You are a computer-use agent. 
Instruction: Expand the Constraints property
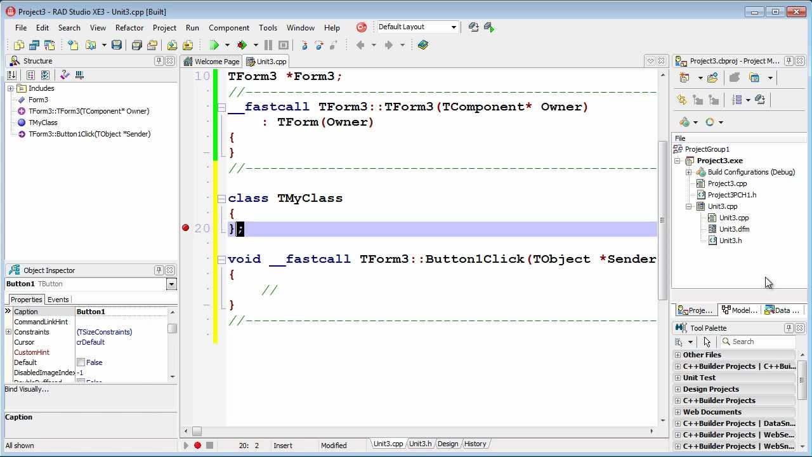click(x=8, y=332)
